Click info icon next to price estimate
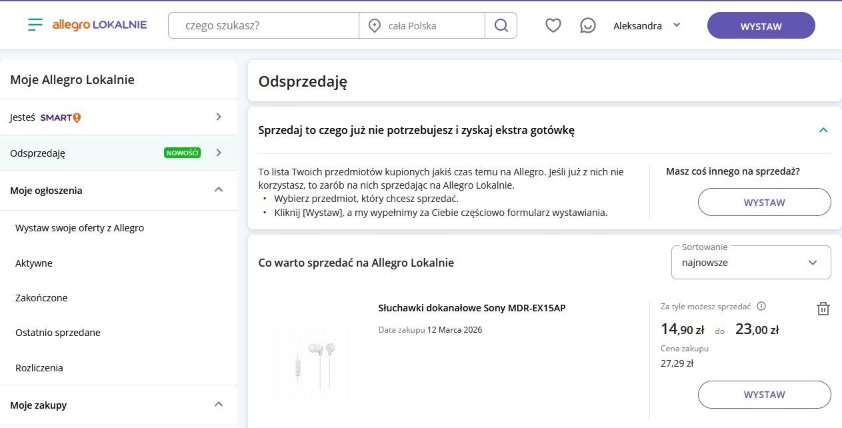The height and width of the screenshot is (428, 842). pos(761,307)
